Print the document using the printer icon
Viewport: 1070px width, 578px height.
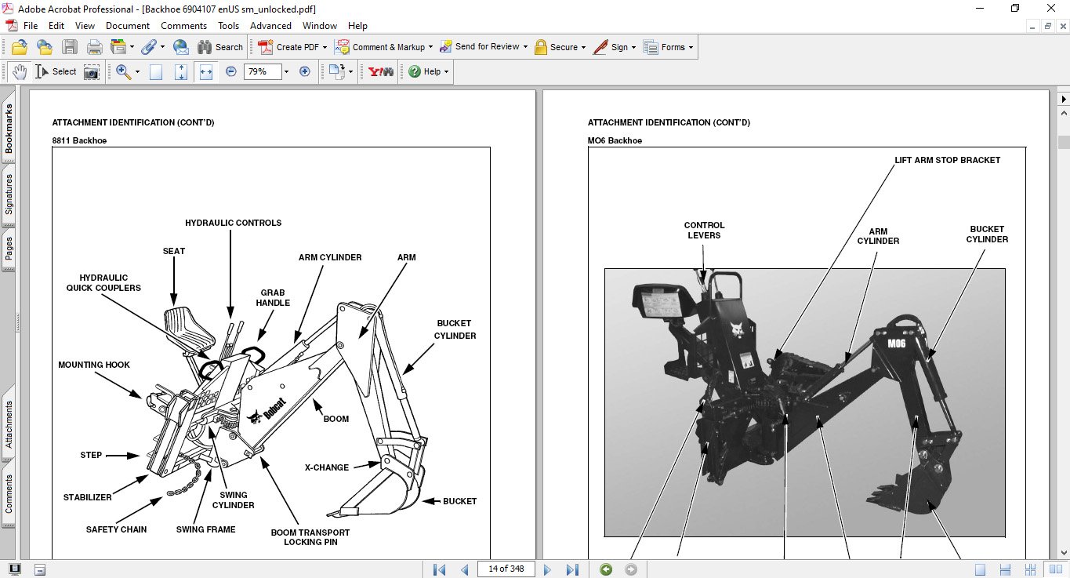(94, 47)
